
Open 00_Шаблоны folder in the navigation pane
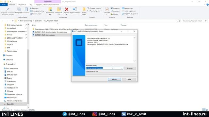(12, 41)
